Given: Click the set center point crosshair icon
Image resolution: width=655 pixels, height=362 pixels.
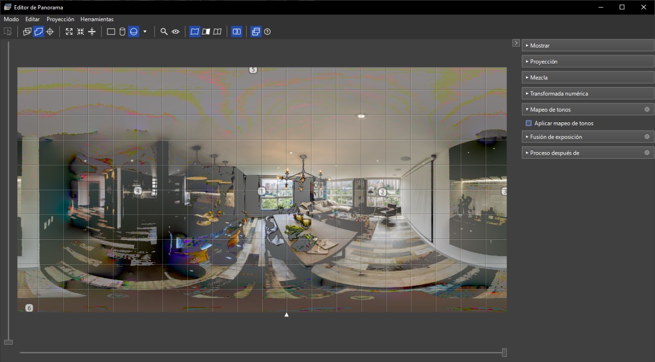Looking at the screenshot, I should (50, 32).
